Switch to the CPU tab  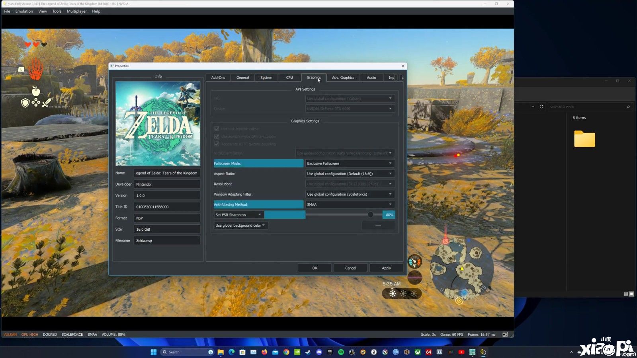pyautogui.click(x=289, y=78)
